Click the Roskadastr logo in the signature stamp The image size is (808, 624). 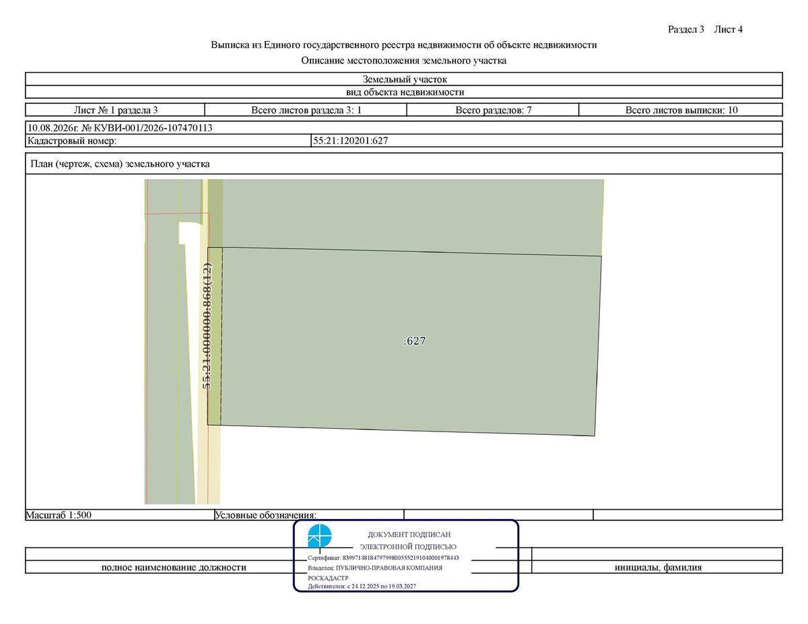[320, 536]
